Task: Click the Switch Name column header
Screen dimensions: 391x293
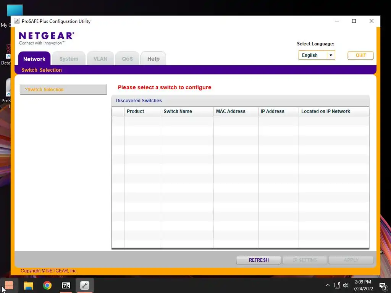Action: click(187, 111)
